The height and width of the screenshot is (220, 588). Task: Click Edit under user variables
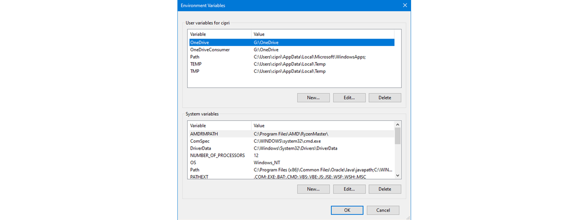click(349, 98)
